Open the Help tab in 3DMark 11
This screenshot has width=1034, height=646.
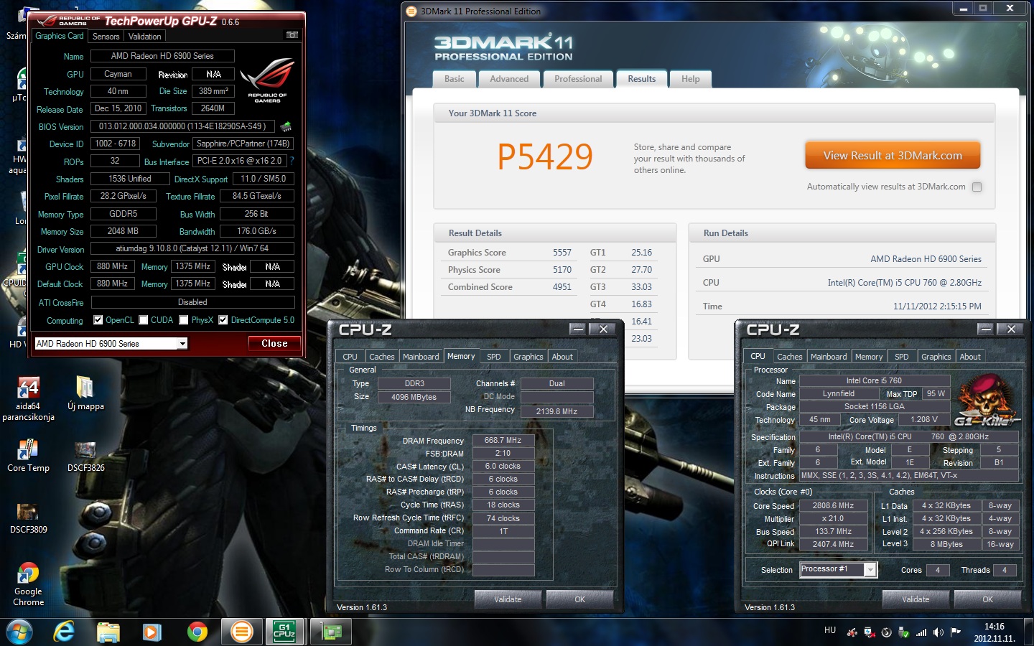tap(691, 79)
